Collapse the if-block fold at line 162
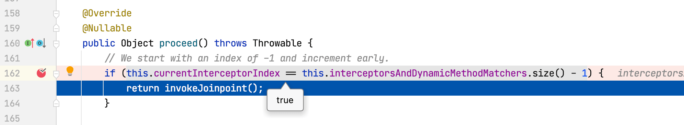The image size is (684, 125). tap(56, 73)
